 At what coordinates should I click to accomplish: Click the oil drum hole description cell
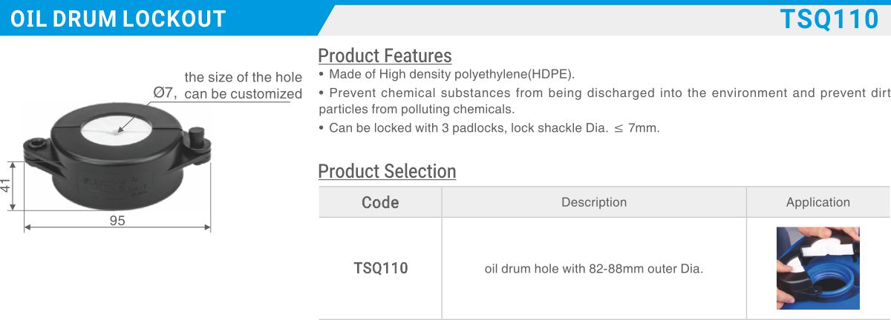pyautogui.click(x=594, y=268)
